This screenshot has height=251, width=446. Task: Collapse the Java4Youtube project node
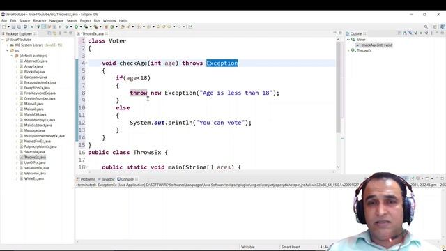3,40
